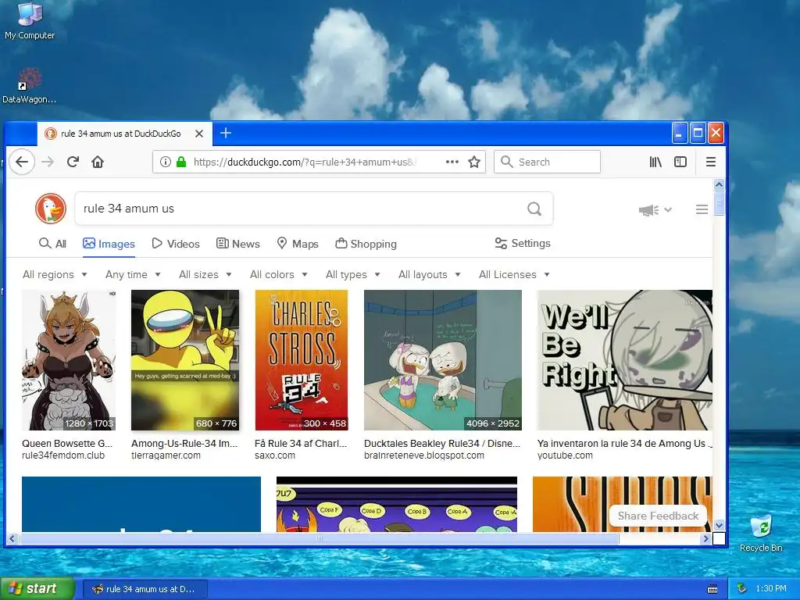Viewport: 800px width, 600px height.
Task: Open DuckDuckGo side menu icon
Action: pyautogui.click(x=702, y=209)
